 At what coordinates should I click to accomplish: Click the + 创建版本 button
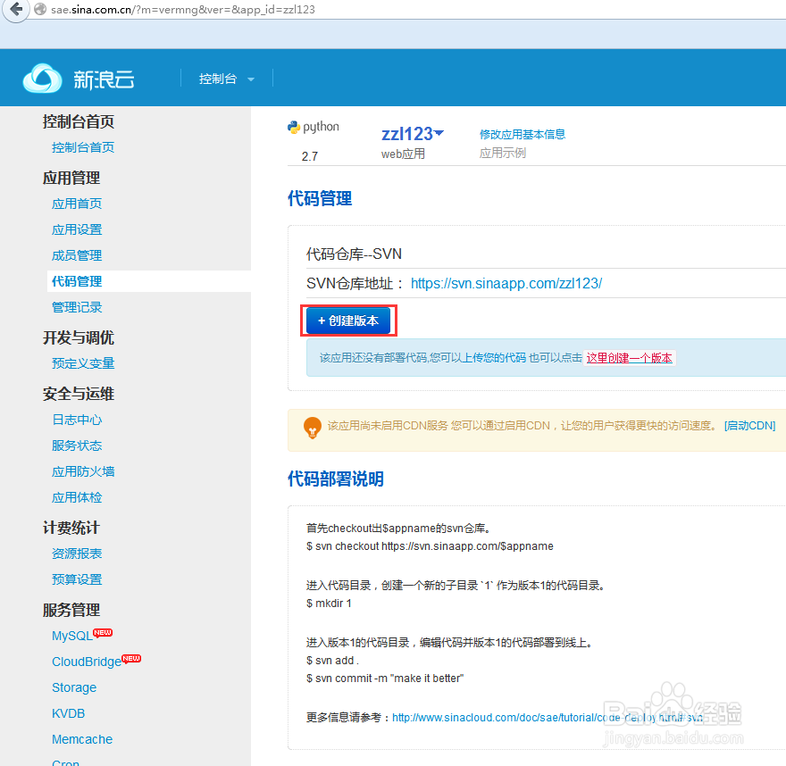[348, 321]
